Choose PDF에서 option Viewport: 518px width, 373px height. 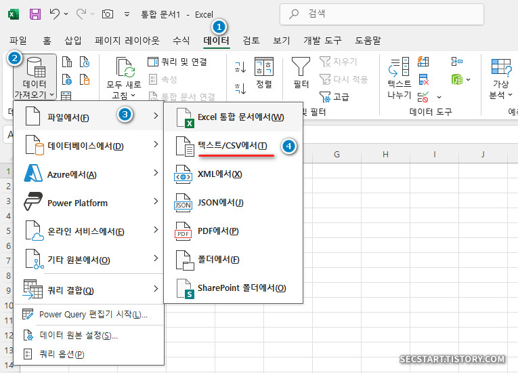point(233,231)
